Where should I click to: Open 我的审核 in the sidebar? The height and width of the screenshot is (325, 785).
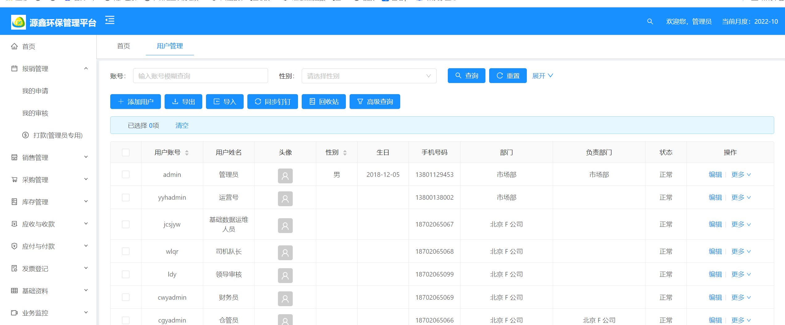pos(35,113)
